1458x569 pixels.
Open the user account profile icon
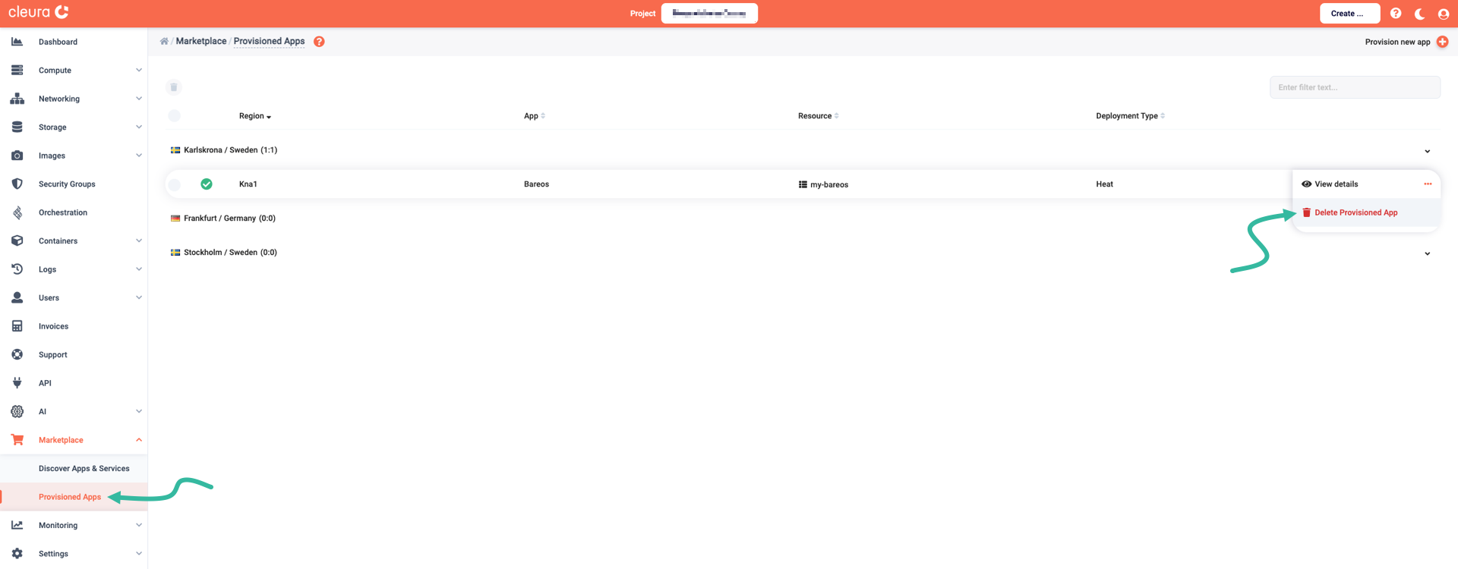(1444, 14)
